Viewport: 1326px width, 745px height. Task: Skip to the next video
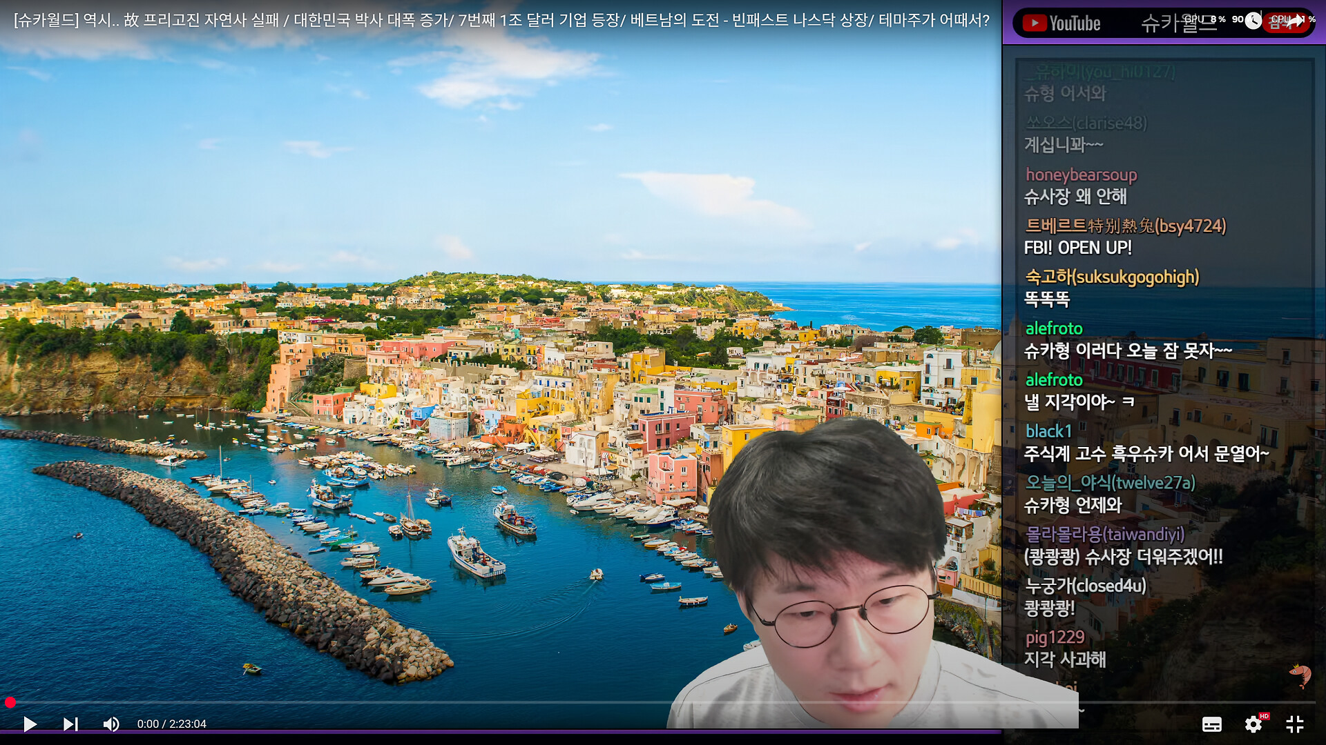(x=70, y=724)
